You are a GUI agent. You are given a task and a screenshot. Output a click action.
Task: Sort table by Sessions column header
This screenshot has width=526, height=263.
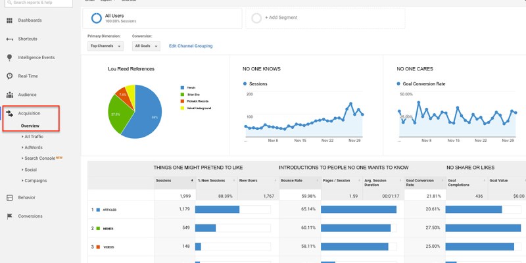164,179
